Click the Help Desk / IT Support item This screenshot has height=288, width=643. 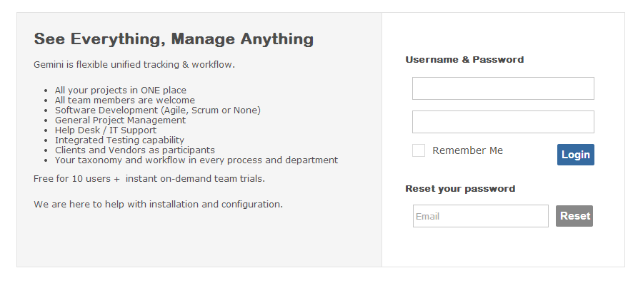[x=106, y=130]
